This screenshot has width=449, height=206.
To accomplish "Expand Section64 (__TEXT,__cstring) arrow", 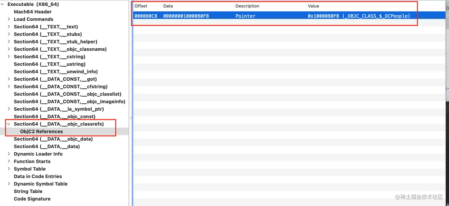I will coord(9,57).
